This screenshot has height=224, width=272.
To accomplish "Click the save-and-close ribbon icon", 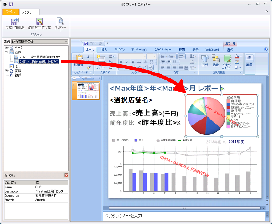I will pos(15,21).
